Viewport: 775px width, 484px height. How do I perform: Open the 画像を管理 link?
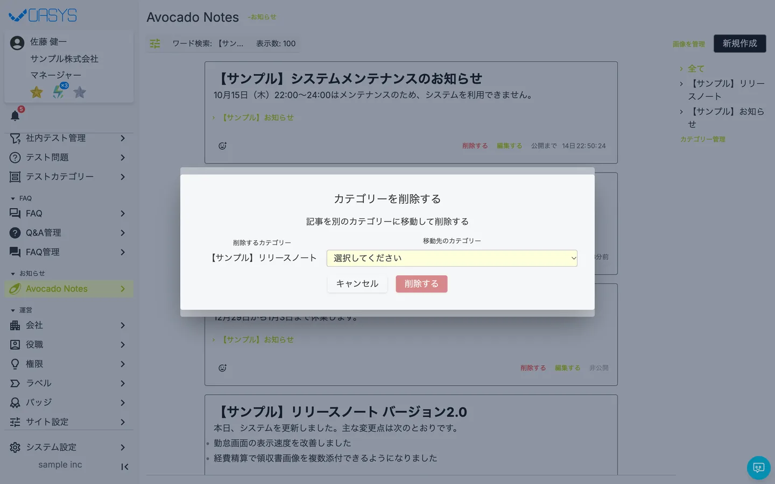689,44
